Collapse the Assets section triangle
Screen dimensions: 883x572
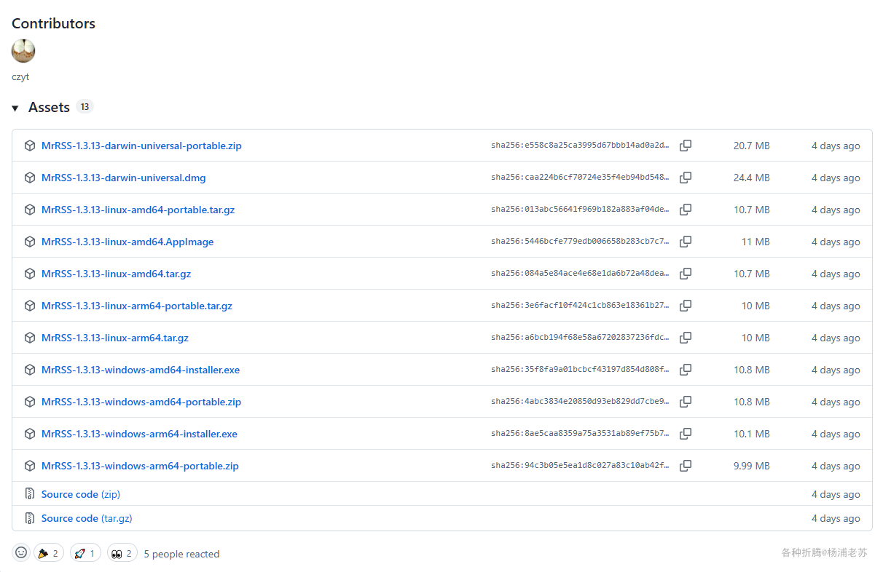tap(15, 108)
